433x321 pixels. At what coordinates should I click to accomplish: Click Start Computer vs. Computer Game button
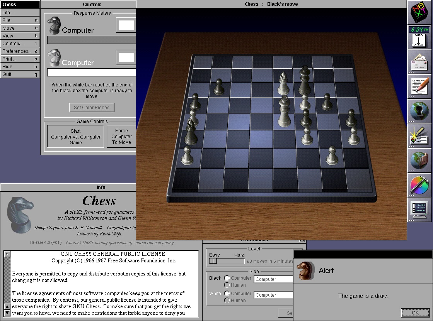[x=75, y=137]
